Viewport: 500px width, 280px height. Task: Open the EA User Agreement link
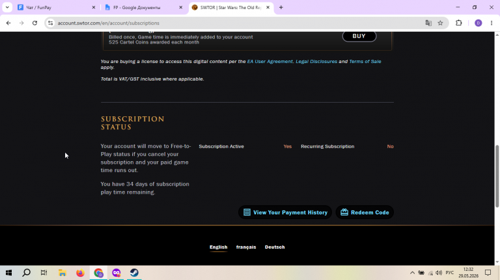270,62
